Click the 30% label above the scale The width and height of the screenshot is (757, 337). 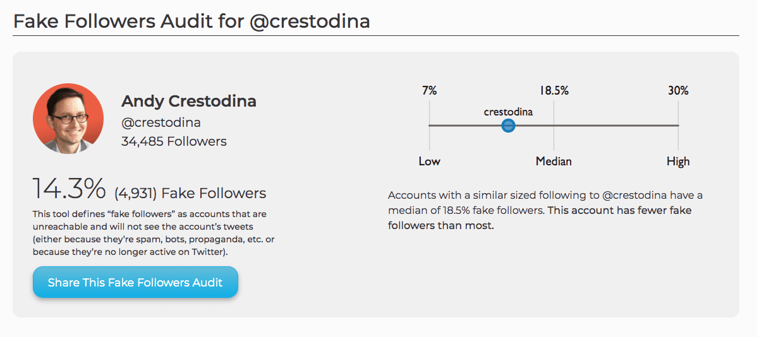coord(678,90)
